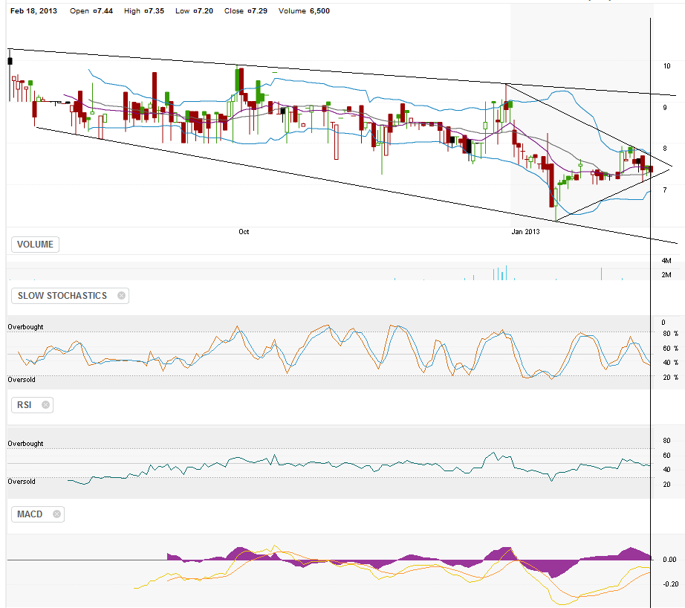
Task: Click Oversold label in RSI panel
Action: point(22,482)
